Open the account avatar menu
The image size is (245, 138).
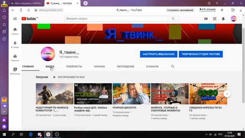pyautogui.click(x=234, y=19)
